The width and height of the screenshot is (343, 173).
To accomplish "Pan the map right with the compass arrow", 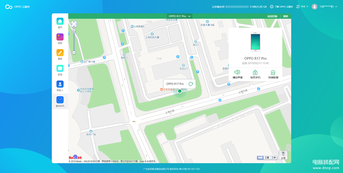I will coord(76,24).
